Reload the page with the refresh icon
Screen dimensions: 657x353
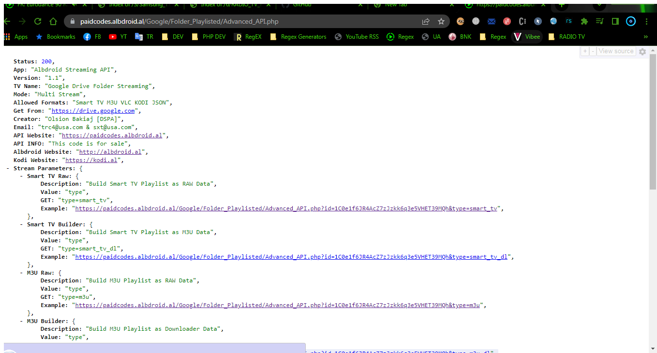point(38,21)
